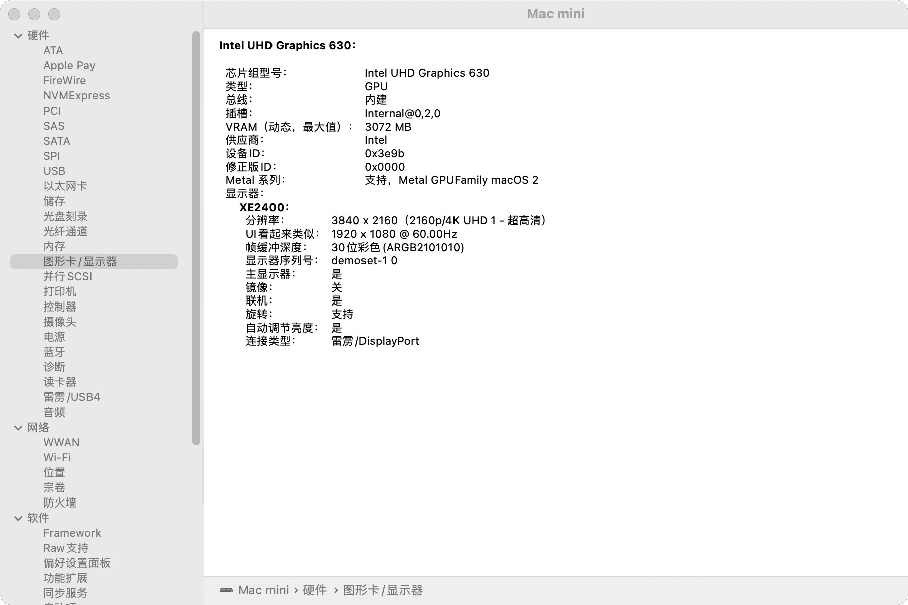The height and width of the screenshot is (605, 908).
Task: Select 以太网卡 in the sidebar
Action: [65, 186]
